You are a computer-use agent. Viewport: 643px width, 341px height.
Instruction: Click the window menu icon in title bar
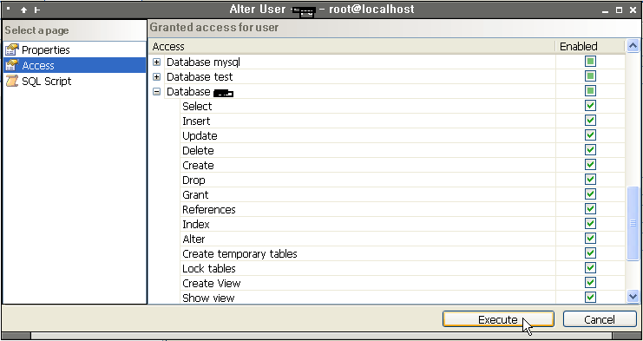coord(9,9)
